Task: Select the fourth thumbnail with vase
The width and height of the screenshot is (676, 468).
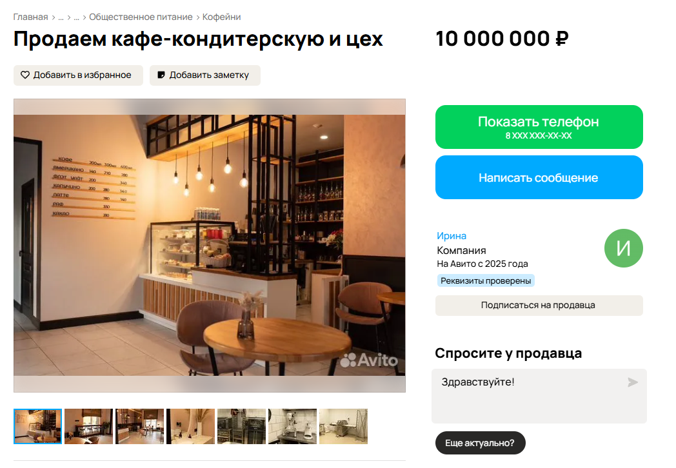Action: [190, 426]
